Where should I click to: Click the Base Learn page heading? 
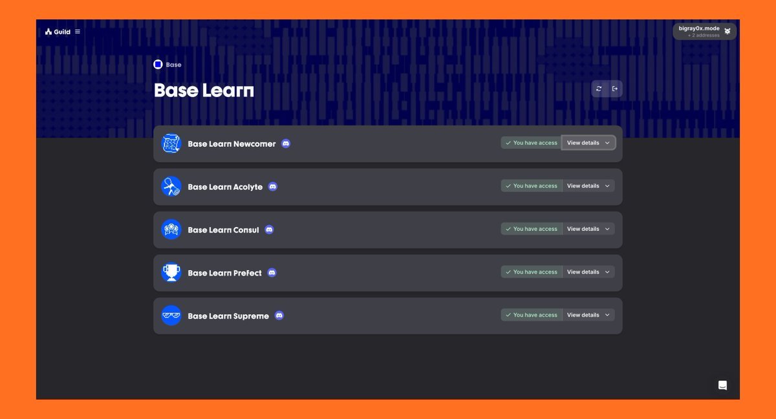[x=204, y=91]
